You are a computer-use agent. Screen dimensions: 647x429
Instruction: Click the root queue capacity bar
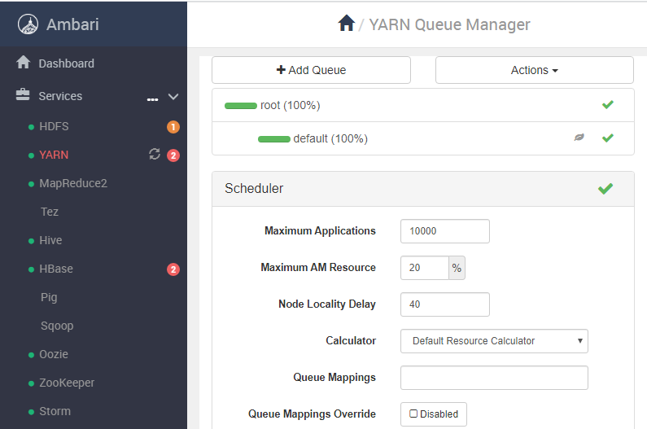241,106
